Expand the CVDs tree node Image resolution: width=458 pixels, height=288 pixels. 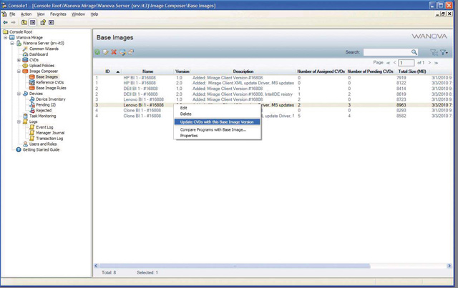pyautogui.click(x=19, y=60)
